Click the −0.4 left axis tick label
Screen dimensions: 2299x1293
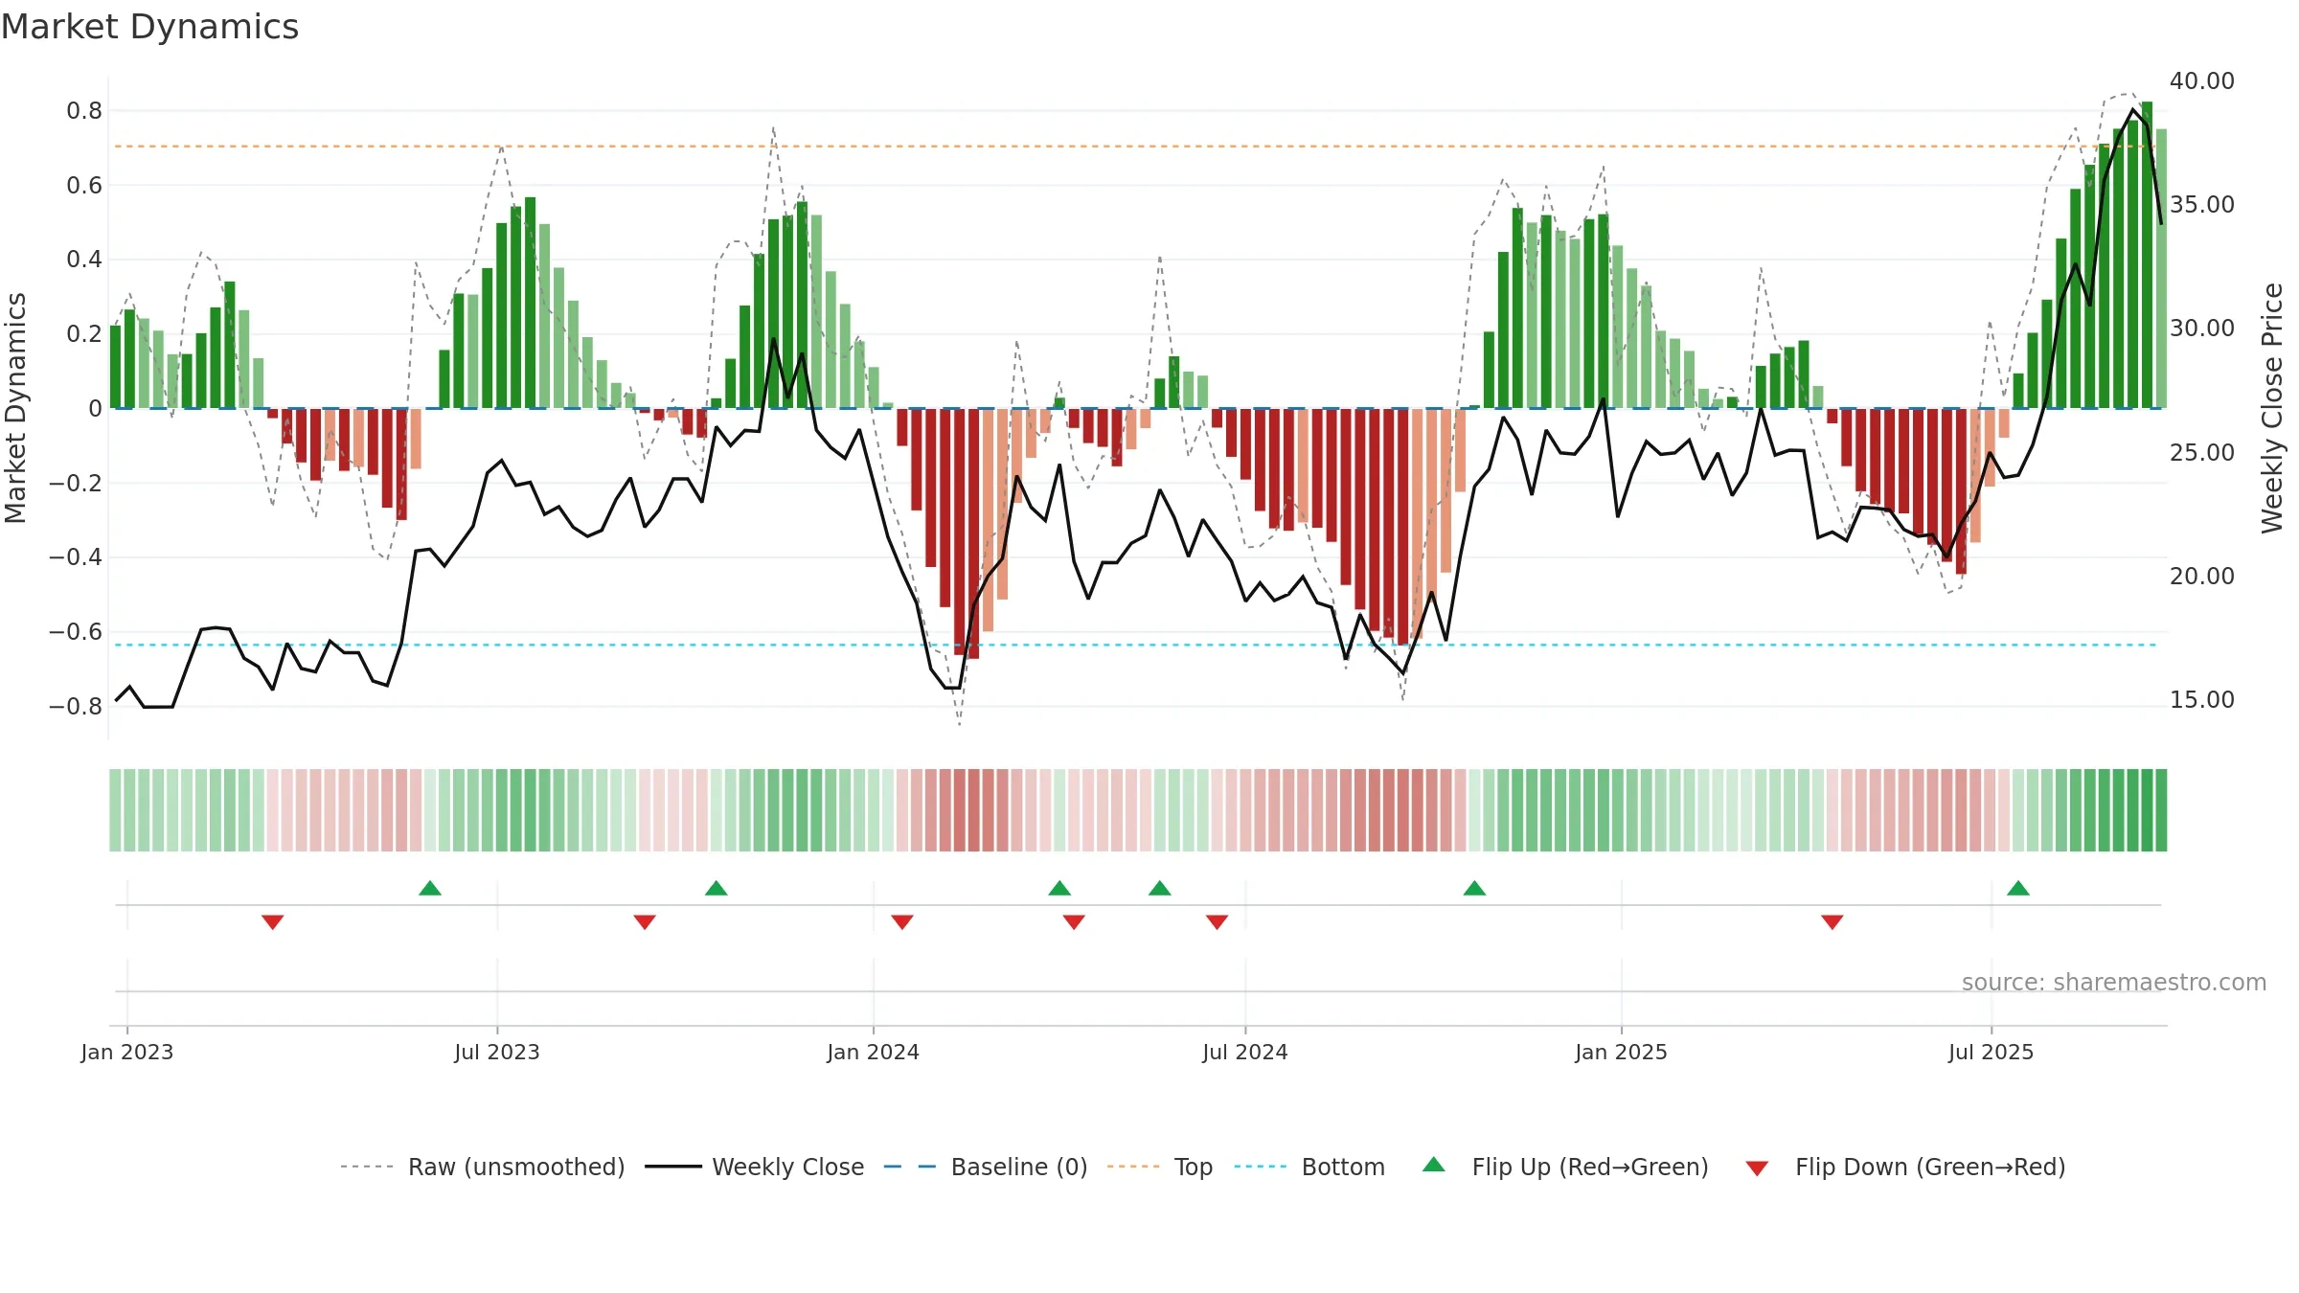click(x=76, y=557)
